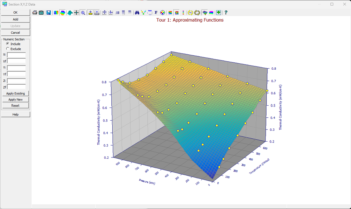This screenshot has width=351, height=209.
Task: Click the "Pressure (atm)" axis label
Action: coord(147,182)
